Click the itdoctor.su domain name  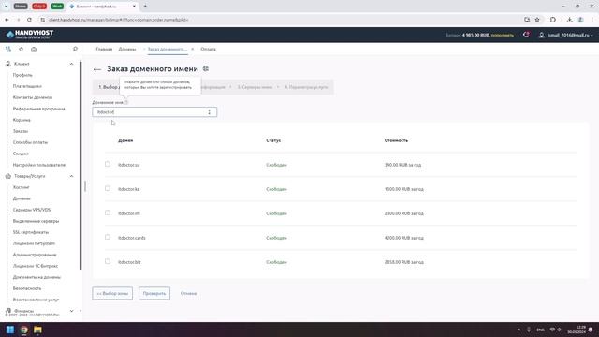pos(129,165)
